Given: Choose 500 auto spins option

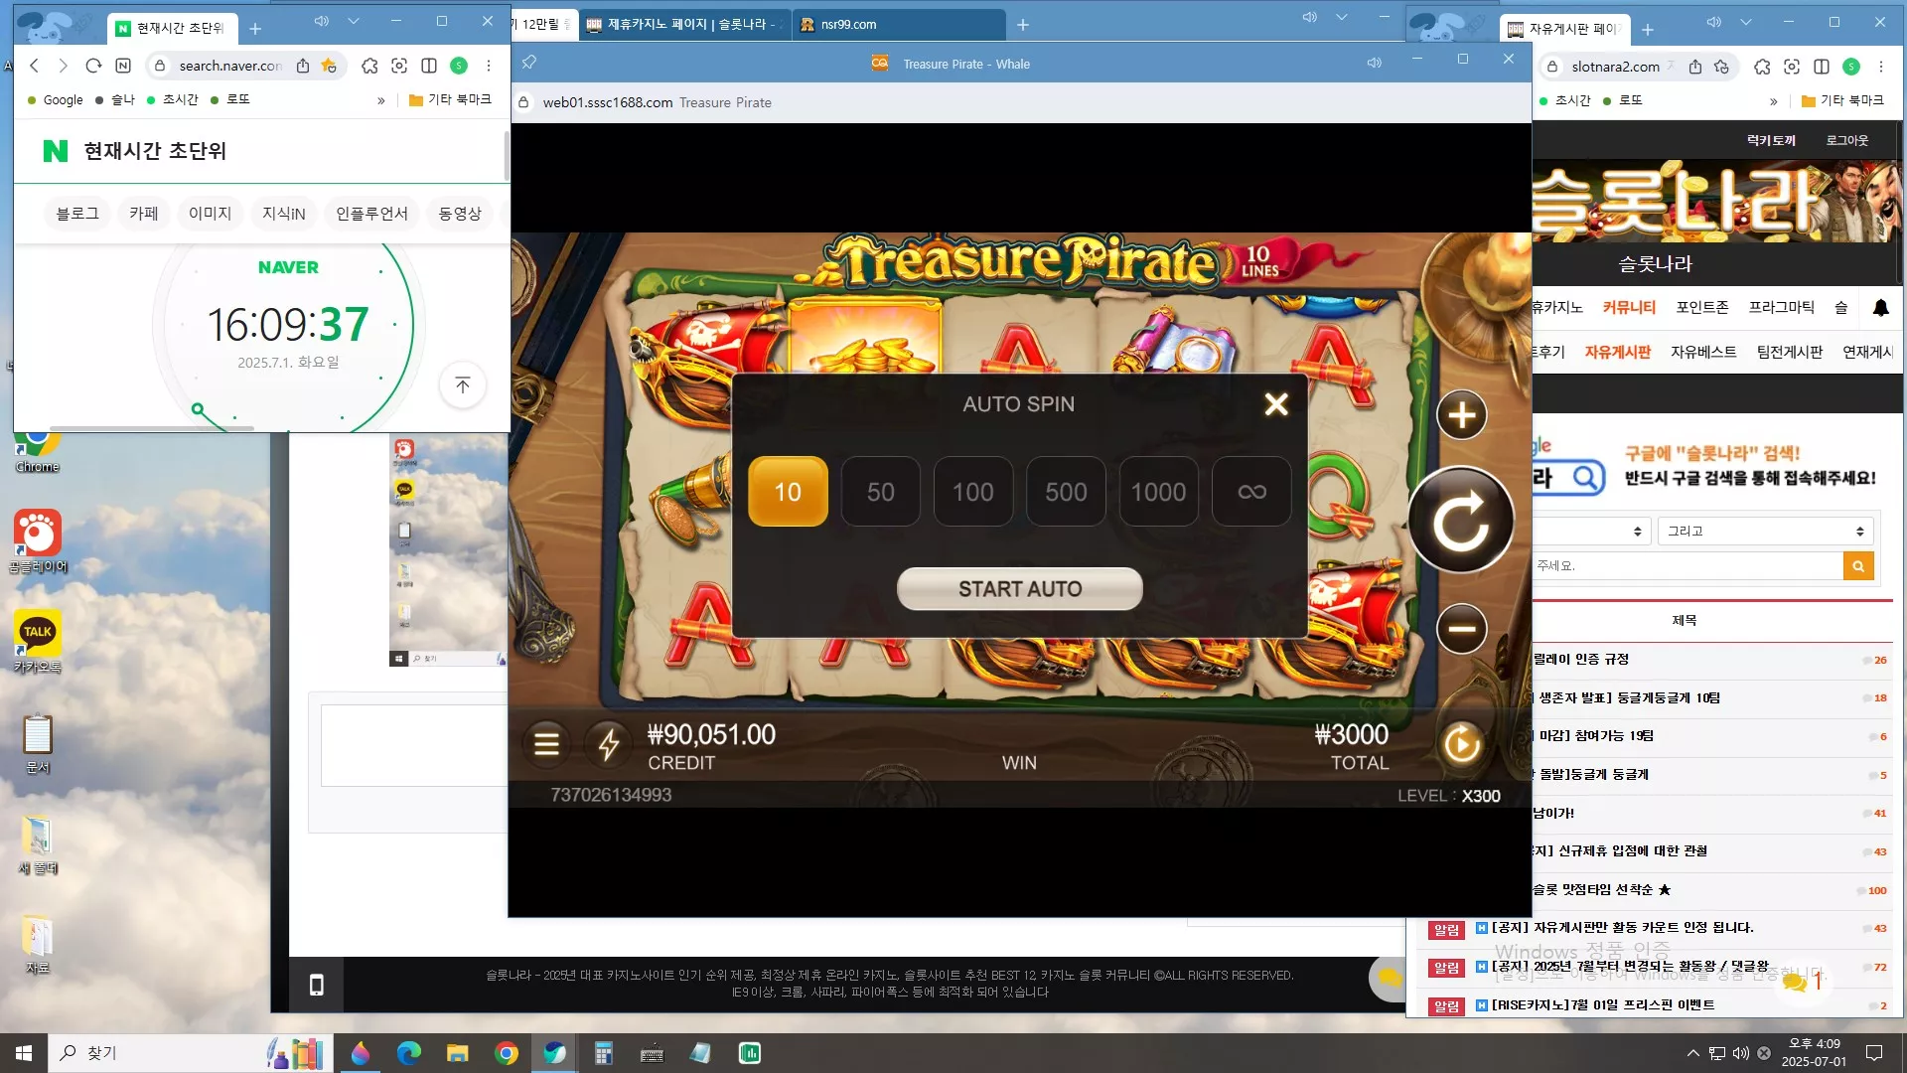Looking at the screenshot, I should pyautogui.click(x=1066, y=492).
